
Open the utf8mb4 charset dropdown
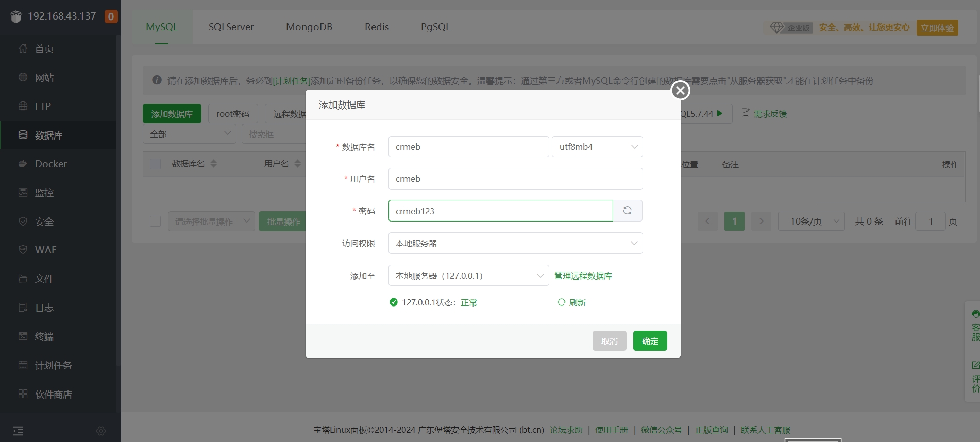click(597, 147)
